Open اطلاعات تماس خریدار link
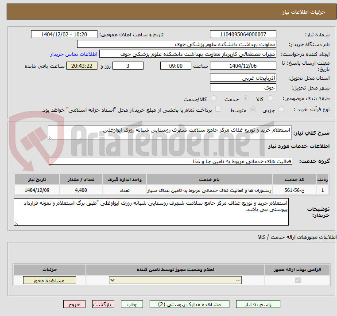Image resolution: width=337 pixels, height=316 pixels. pyautogui.click(x=74, y=54)
